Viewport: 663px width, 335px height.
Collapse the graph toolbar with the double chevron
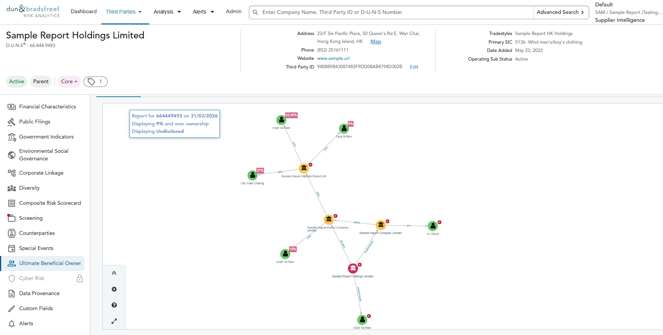[114, 273]
